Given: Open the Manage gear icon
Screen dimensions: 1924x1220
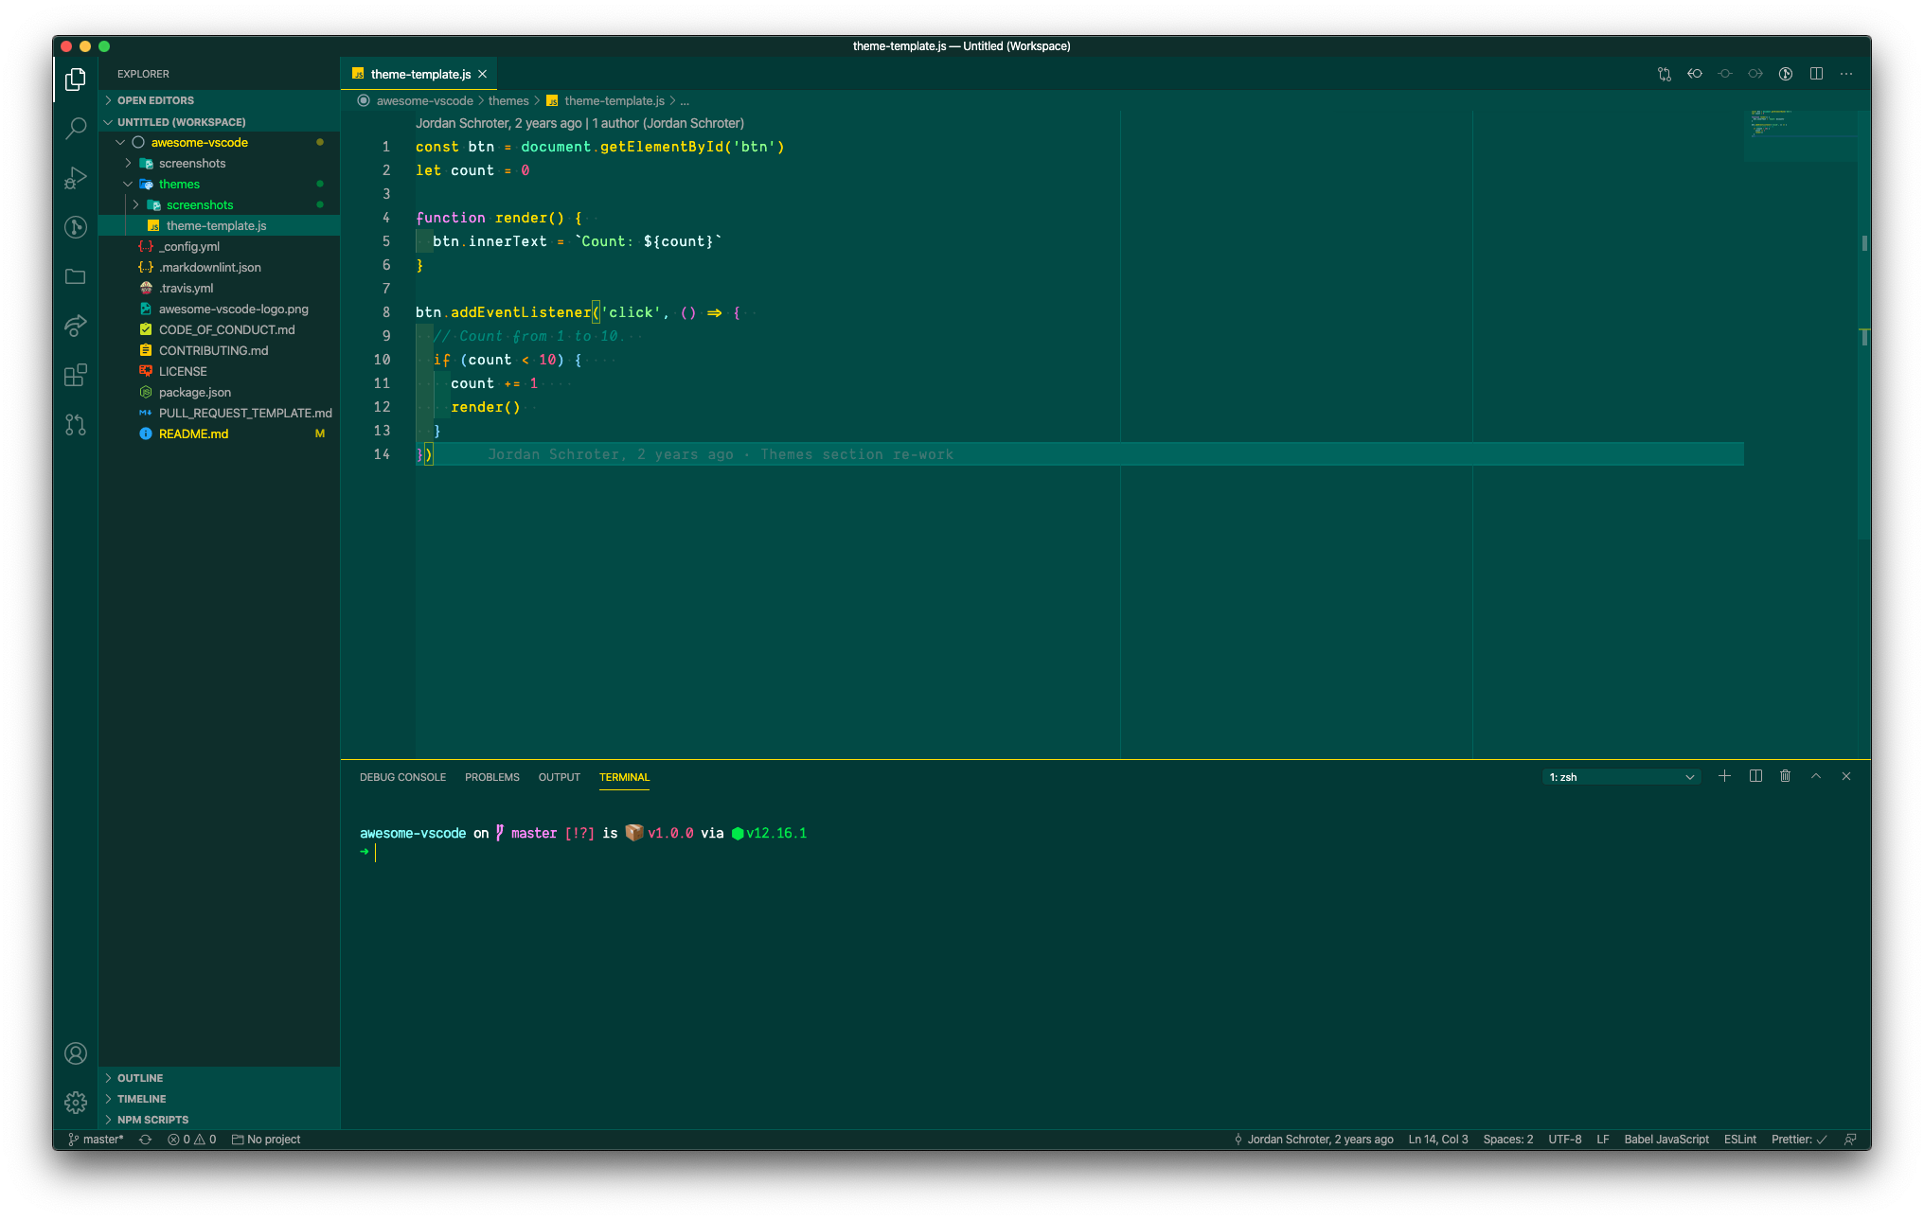Looking at the screenshot, I should click(x=76, y=1103).
